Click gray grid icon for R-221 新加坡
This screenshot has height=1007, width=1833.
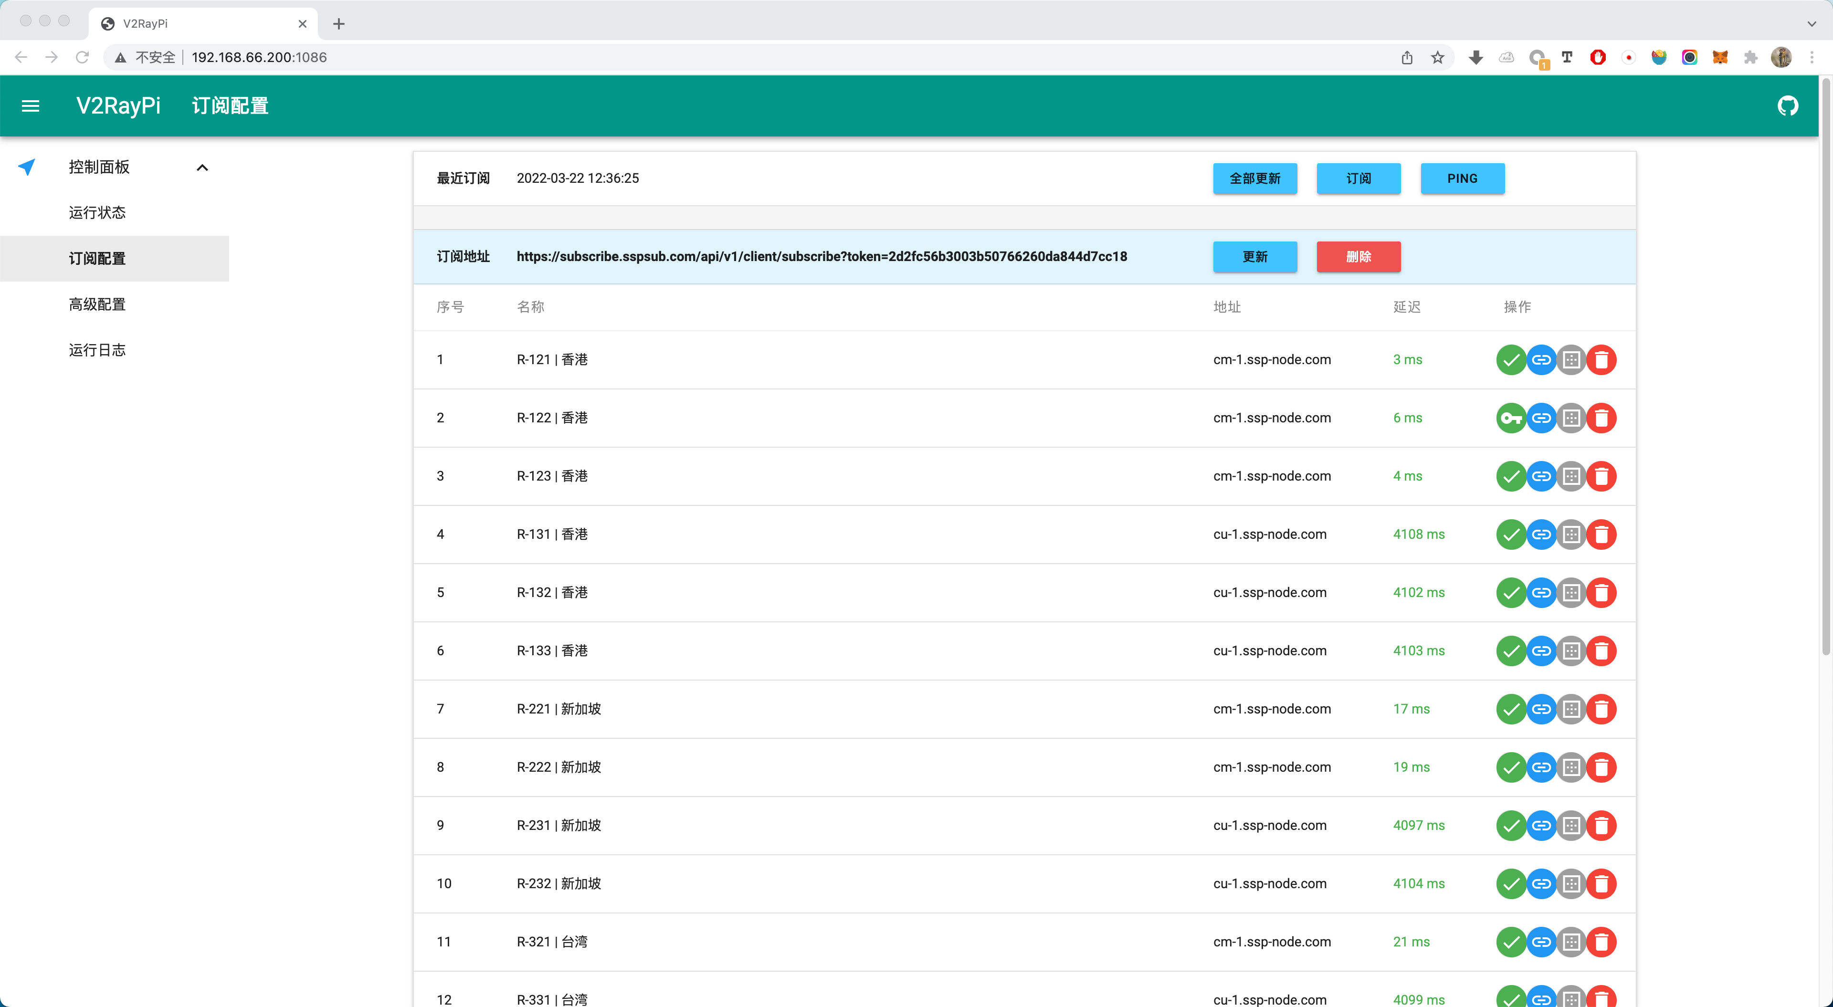click(x=1571, y=709)
